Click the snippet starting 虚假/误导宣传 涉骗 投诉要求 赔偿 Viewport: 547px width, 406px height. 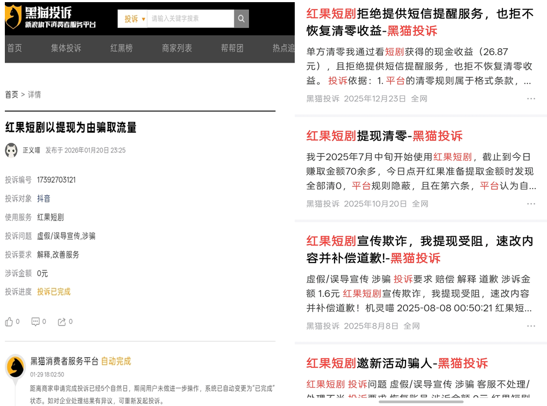click(x=419, y=294)
